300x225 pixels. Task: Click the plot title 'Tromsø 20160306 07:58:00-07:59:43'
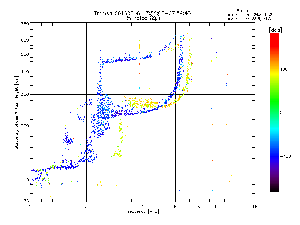coord(142,13)
